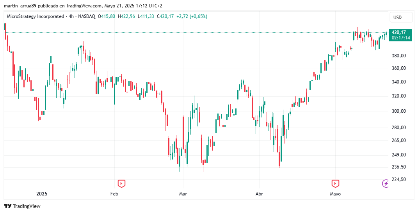418x213 pixels.
Task: Open the USD currency selector
Action: 397,17
